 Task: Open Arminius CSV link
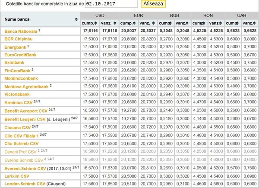[x=18, y=103]
